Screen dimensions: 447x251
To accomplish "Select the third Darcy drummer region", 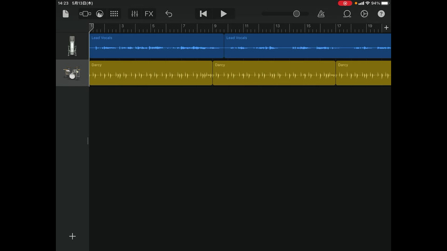I will pyautogui.click(x=364, y=73).
